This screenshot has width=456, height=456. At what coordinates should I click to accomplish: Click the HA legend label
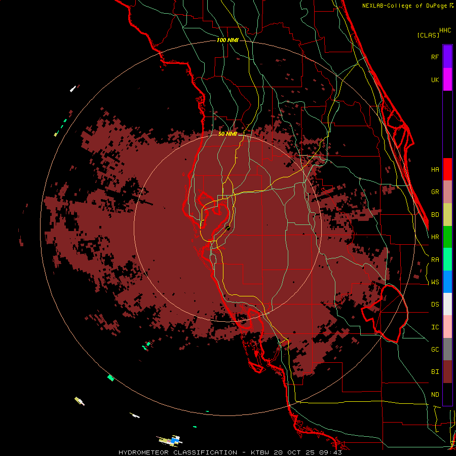coord(435,169)
